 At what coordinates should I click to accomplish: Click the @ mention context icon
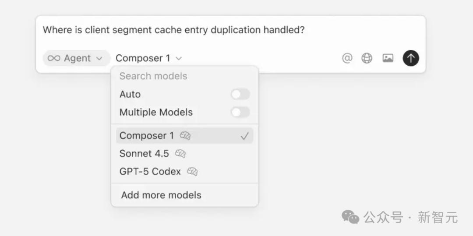point(347,58)
